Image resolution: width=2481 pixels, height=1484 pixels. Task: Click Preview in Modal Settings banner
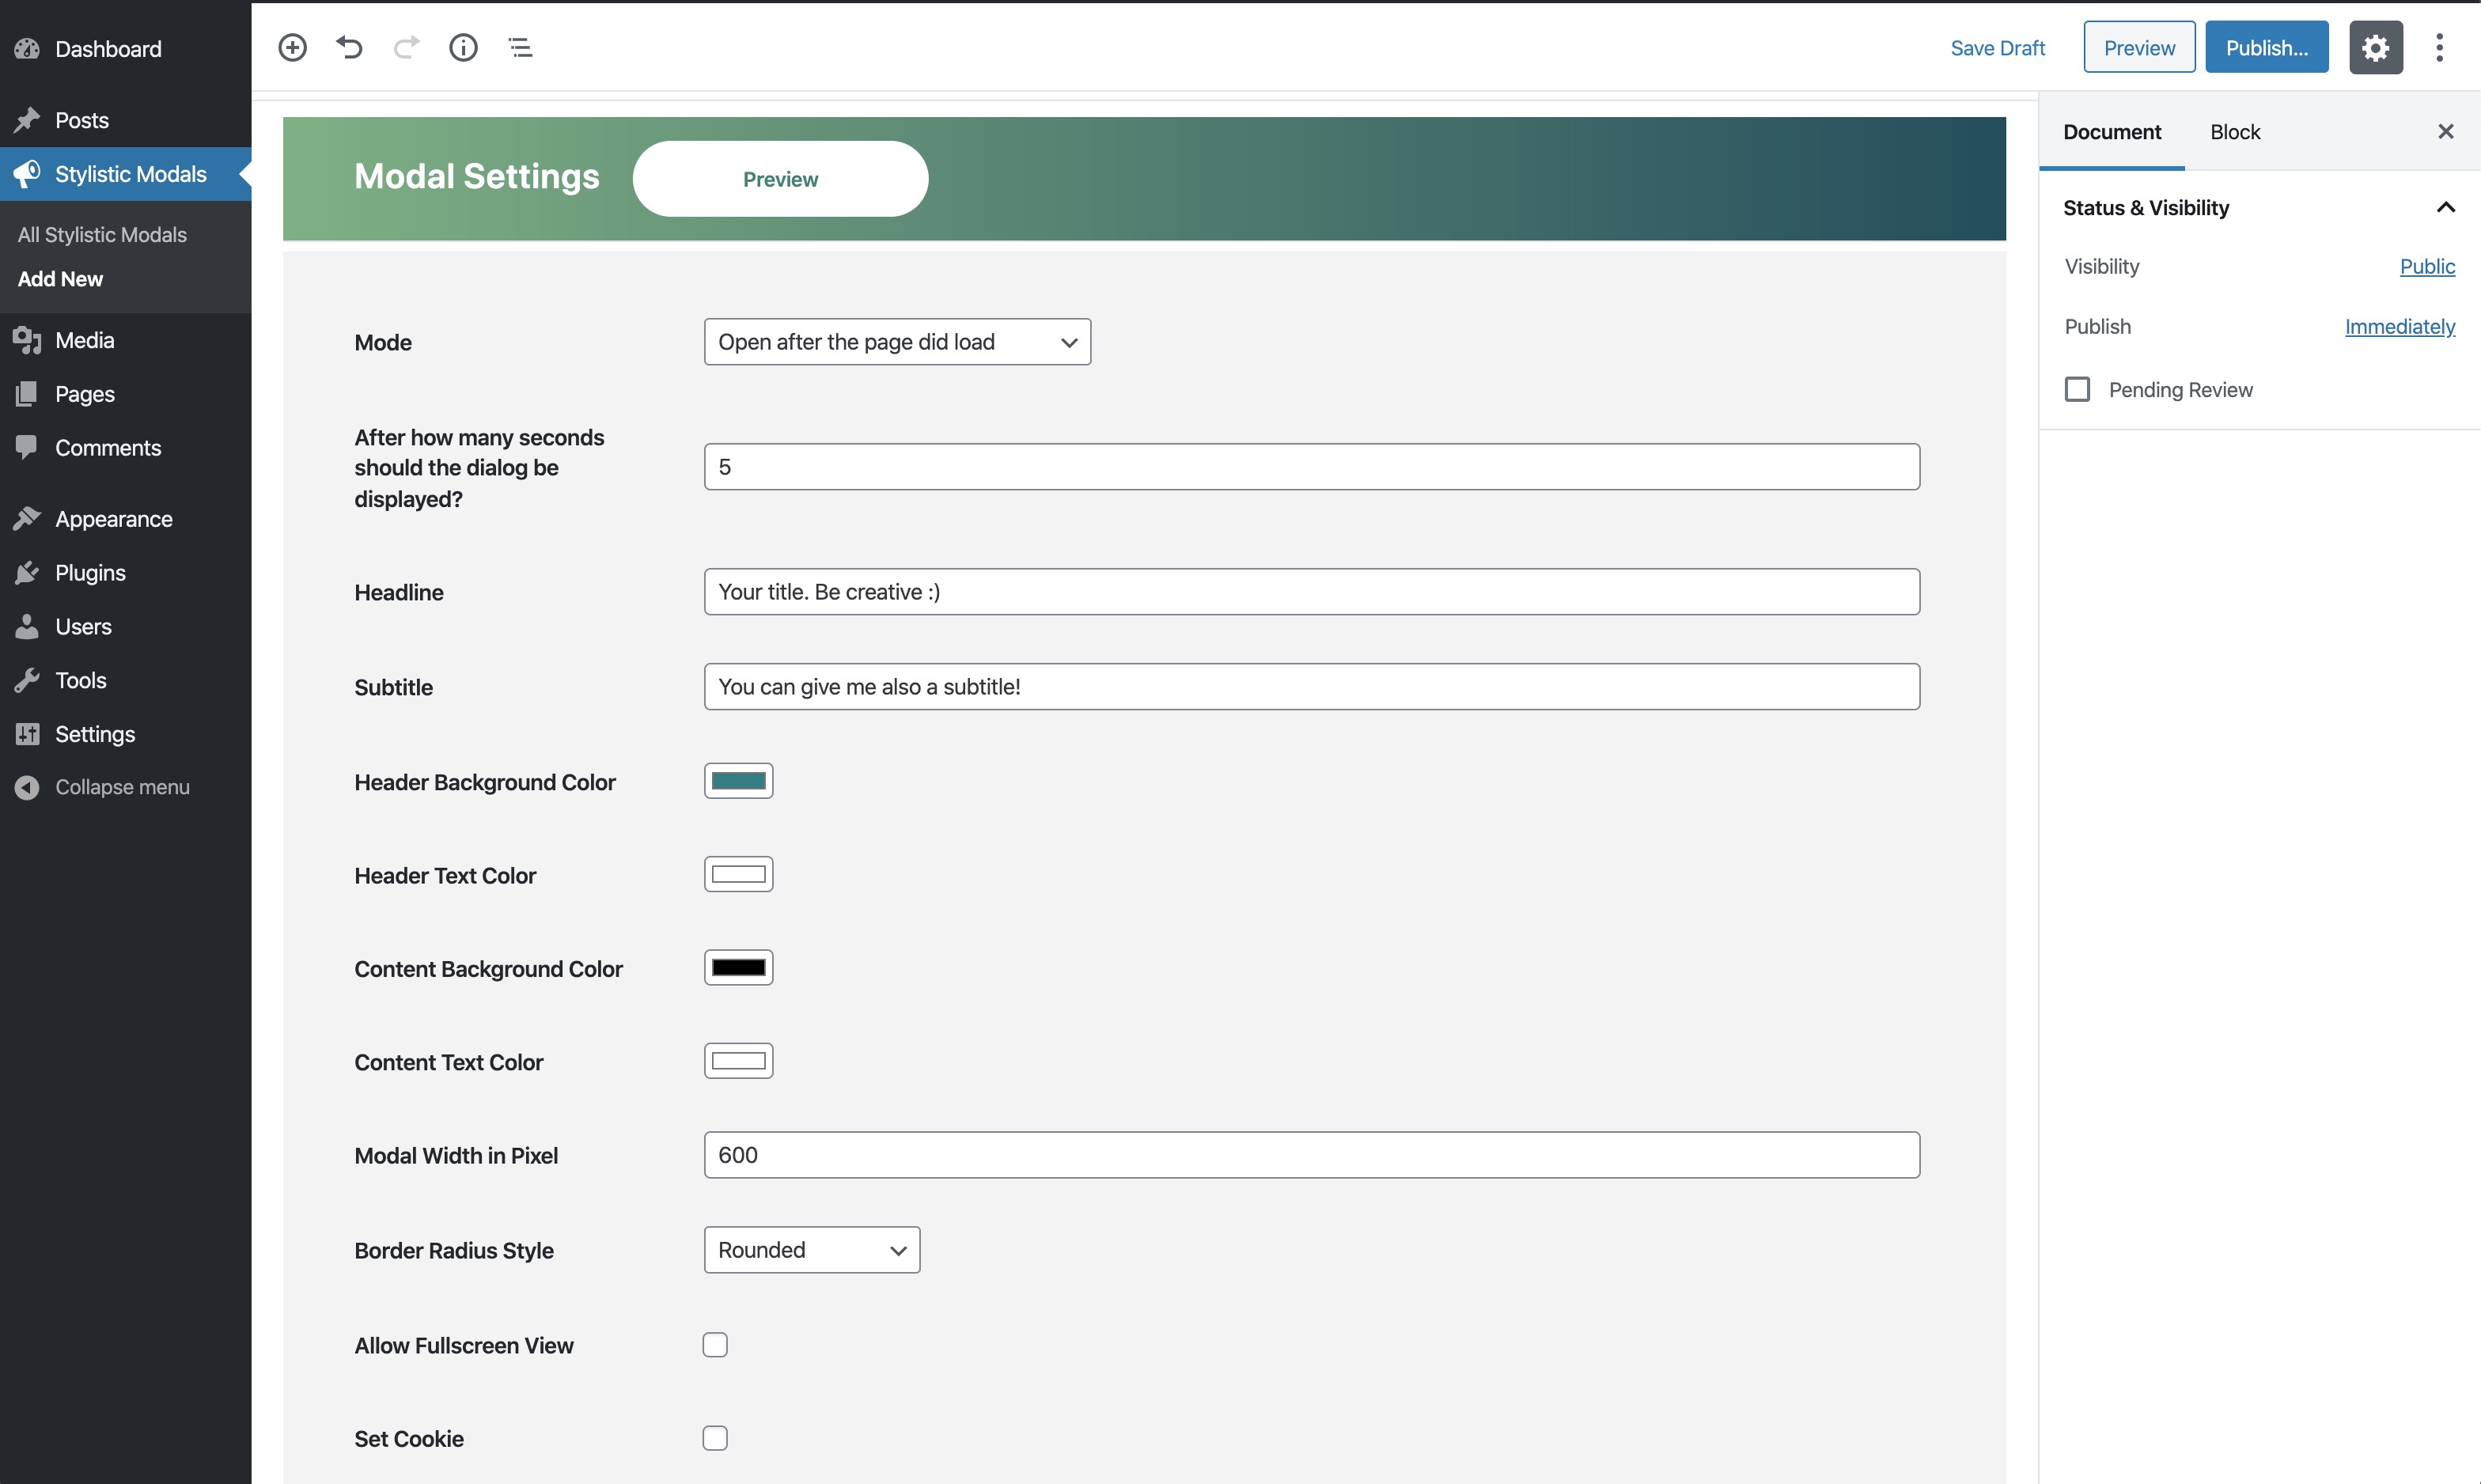(780, 179)
